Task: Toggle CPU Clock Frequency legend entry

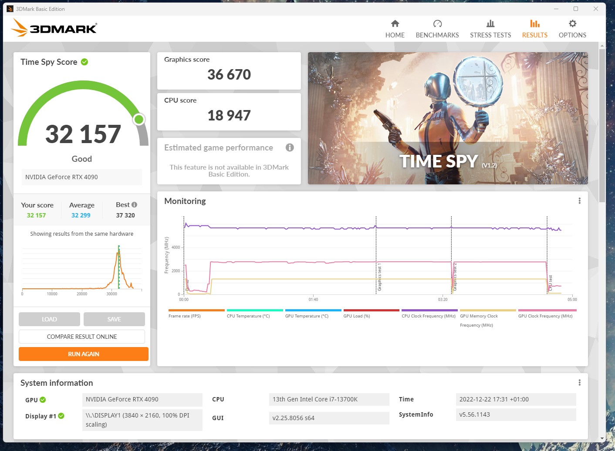Action: [x=429, y=314]
